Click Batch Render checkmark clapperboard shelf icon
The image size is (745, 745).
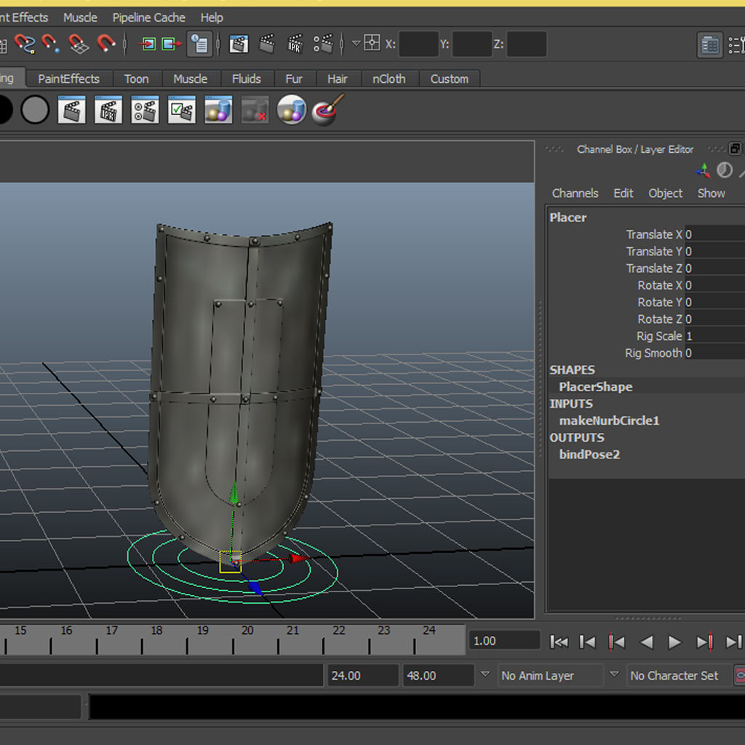(x=181, y=110)
